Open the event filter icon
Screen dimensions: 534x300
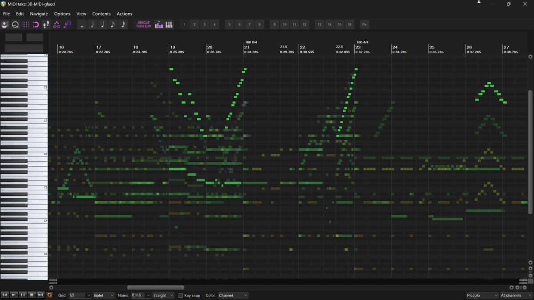(x=5, y=25)
